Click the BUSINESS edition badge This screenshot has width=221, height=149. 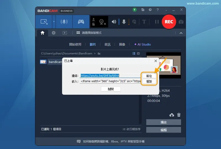pyautogui.click(x=67, y=11)
